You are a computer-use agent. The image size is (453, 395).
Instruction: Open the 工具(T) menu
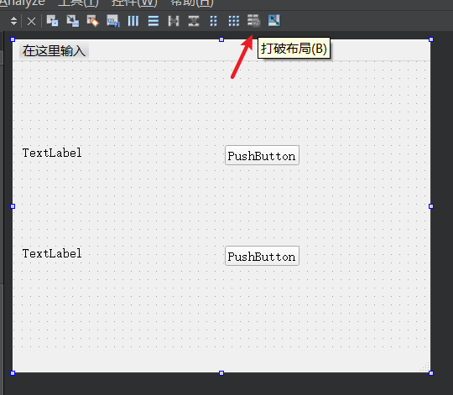(78, 3)
